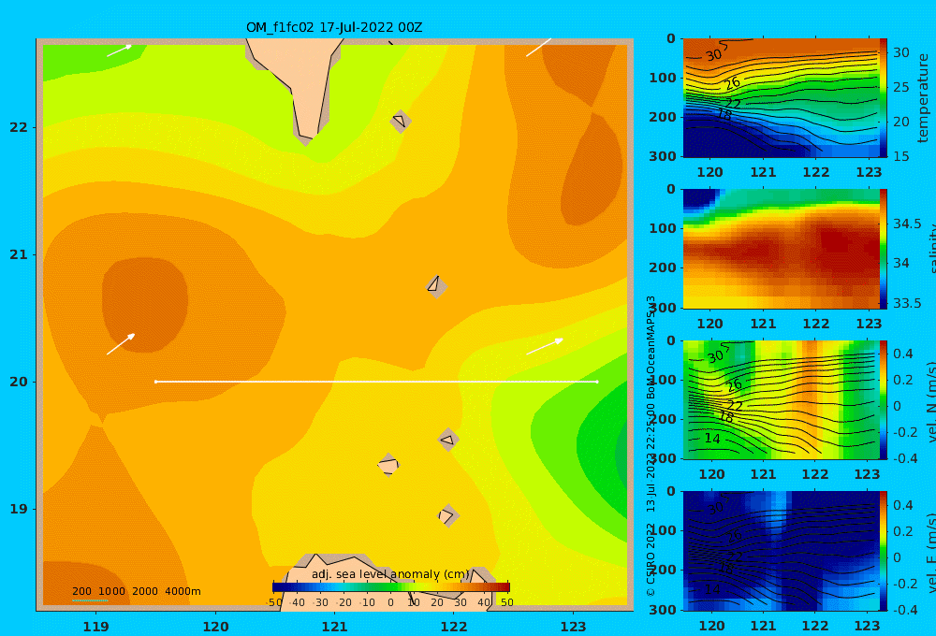Click the -50 tick on the anomaly colorbar
Image resolution: width=936 pixels, height=636 pixels.
pyautogui.click(x=274, y=602)
